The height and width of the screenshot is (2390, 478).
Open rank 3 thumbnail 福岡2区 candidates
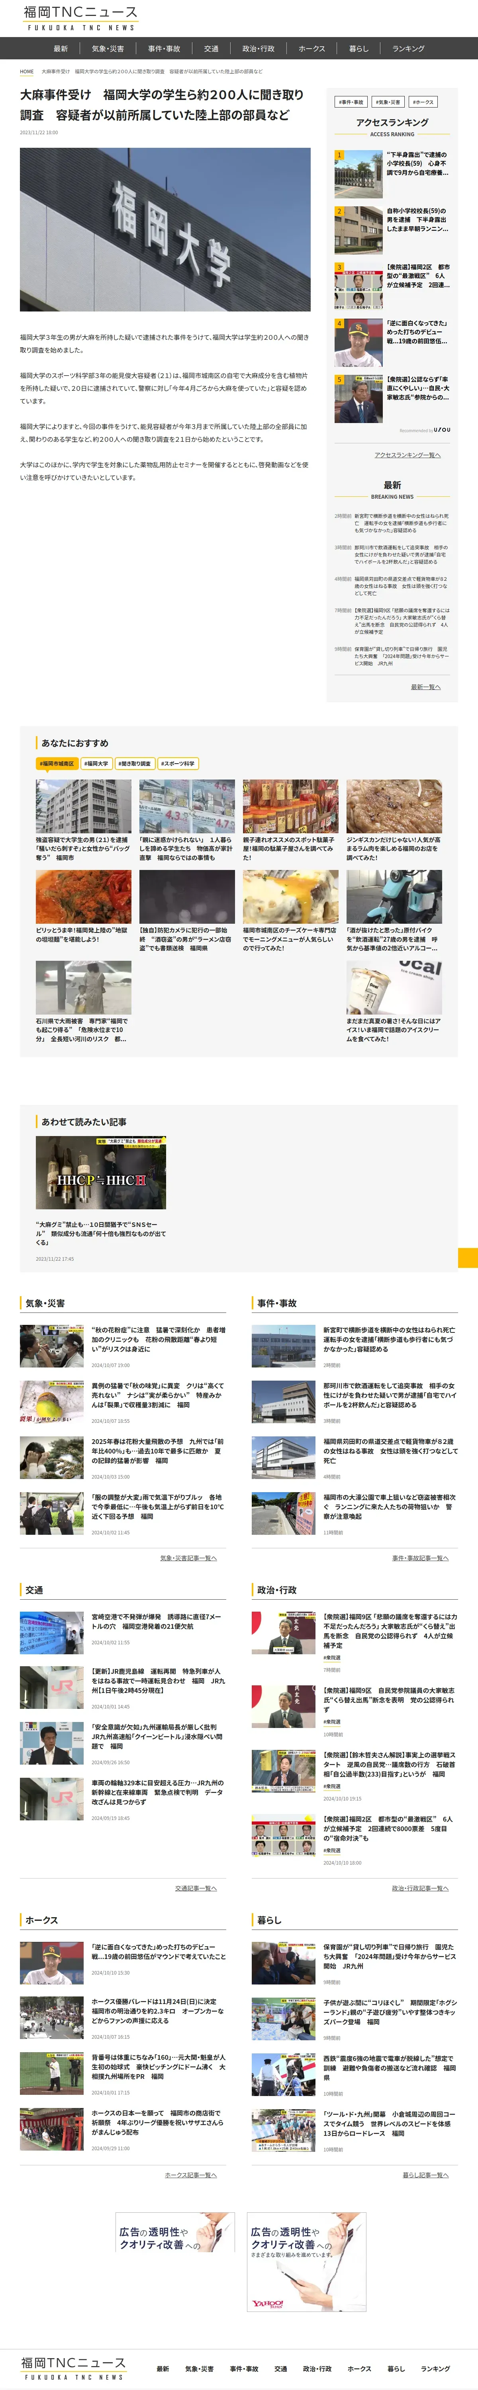[358, 287]
